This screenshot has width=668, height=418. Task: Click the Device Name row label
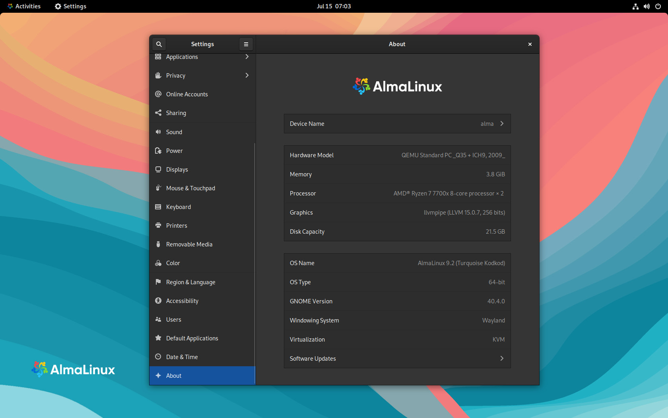coord(307,124)
